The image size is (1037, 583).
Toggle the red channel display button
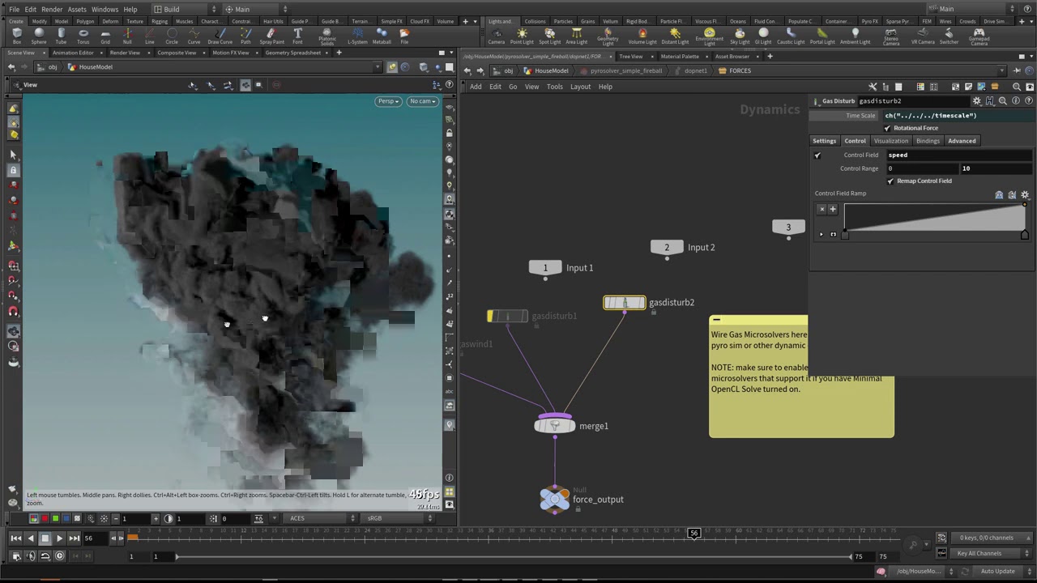[x=44, y=518]
